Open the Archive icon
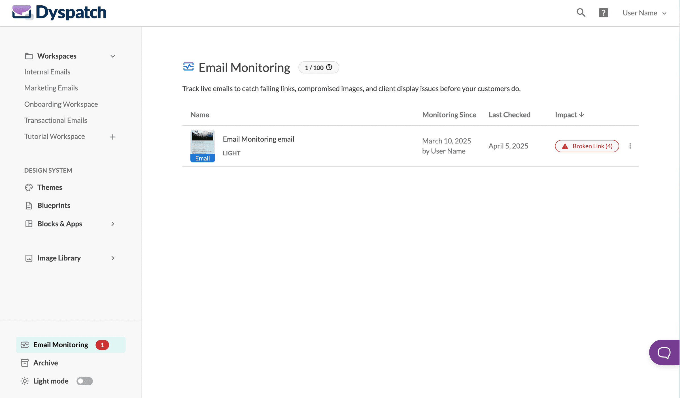The image size is (680, 398). (25, 363)
